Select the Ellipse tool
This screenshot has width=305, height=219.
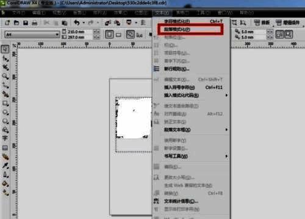[5, 113]
